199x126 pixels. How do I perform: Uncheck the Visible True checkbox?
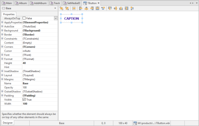pos(24,99)
